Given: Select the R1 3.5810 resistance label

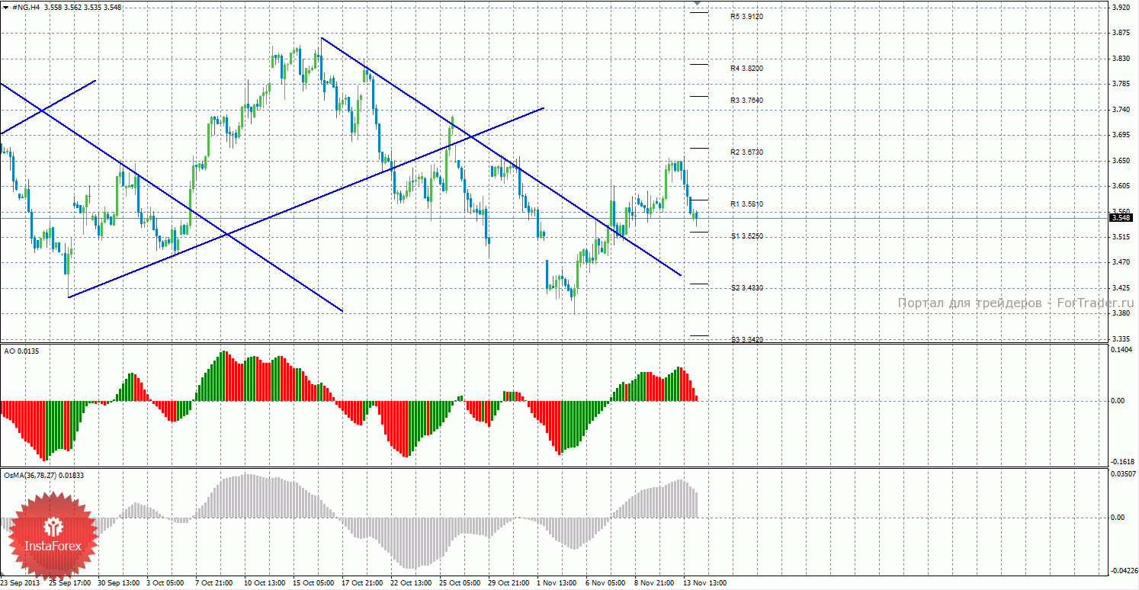Looking at the screenshot, I should (x=746, y=204).
